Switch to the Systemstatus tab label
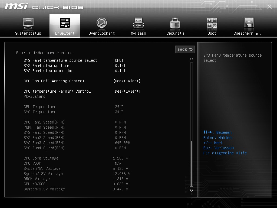This screenshot has width=277, height=208. [x=28, y=33]
